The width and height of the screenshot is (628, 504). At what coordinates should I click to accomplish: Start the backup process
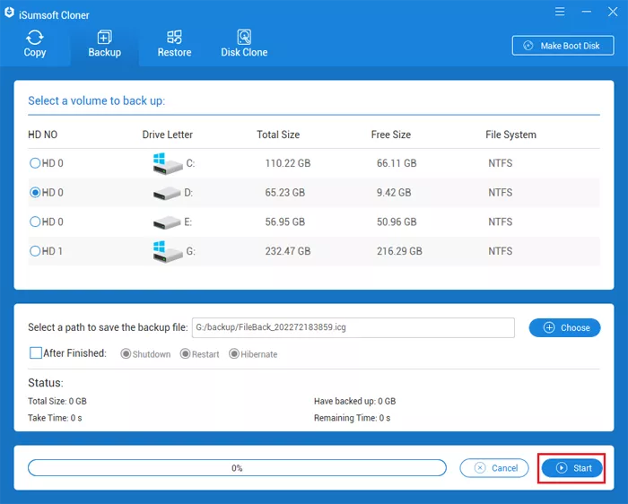[572, 468]
